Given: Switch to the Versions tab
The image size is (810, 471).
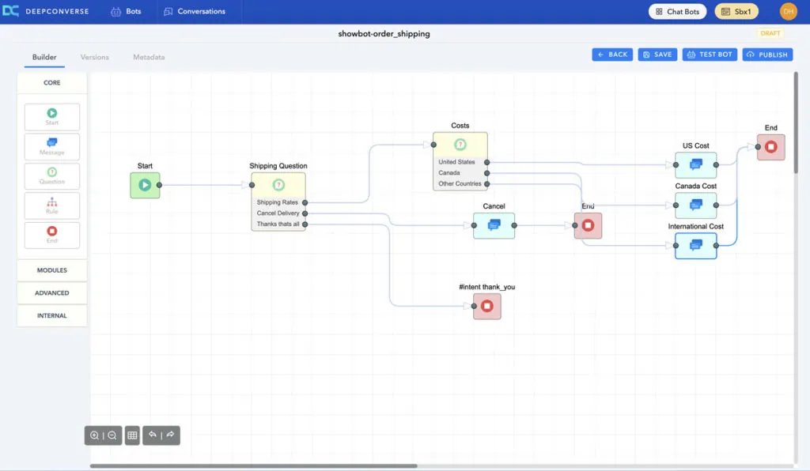Looking at the screenshot, I should (x=95, y=57).
